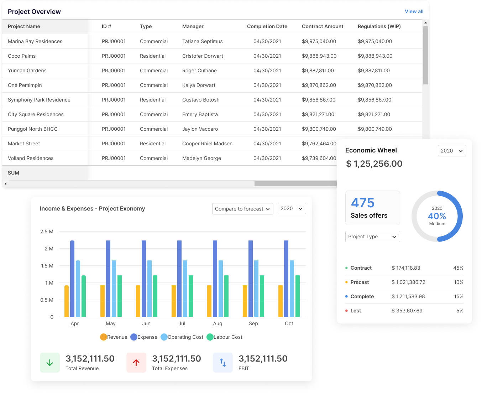Toggle Labour Cost legend marker
Image resolution: width=482 pixels, height=394 pixels.
tap(210, 337)
